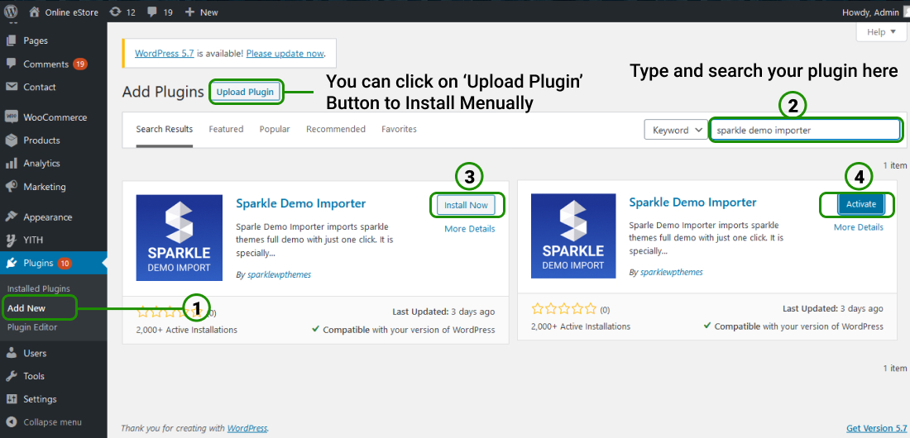The width and height of the screenshot is (910, 438).
Task: Open left card Sparkle Demo Importer title
Action: pyautogui.click(x=300, y=203)
